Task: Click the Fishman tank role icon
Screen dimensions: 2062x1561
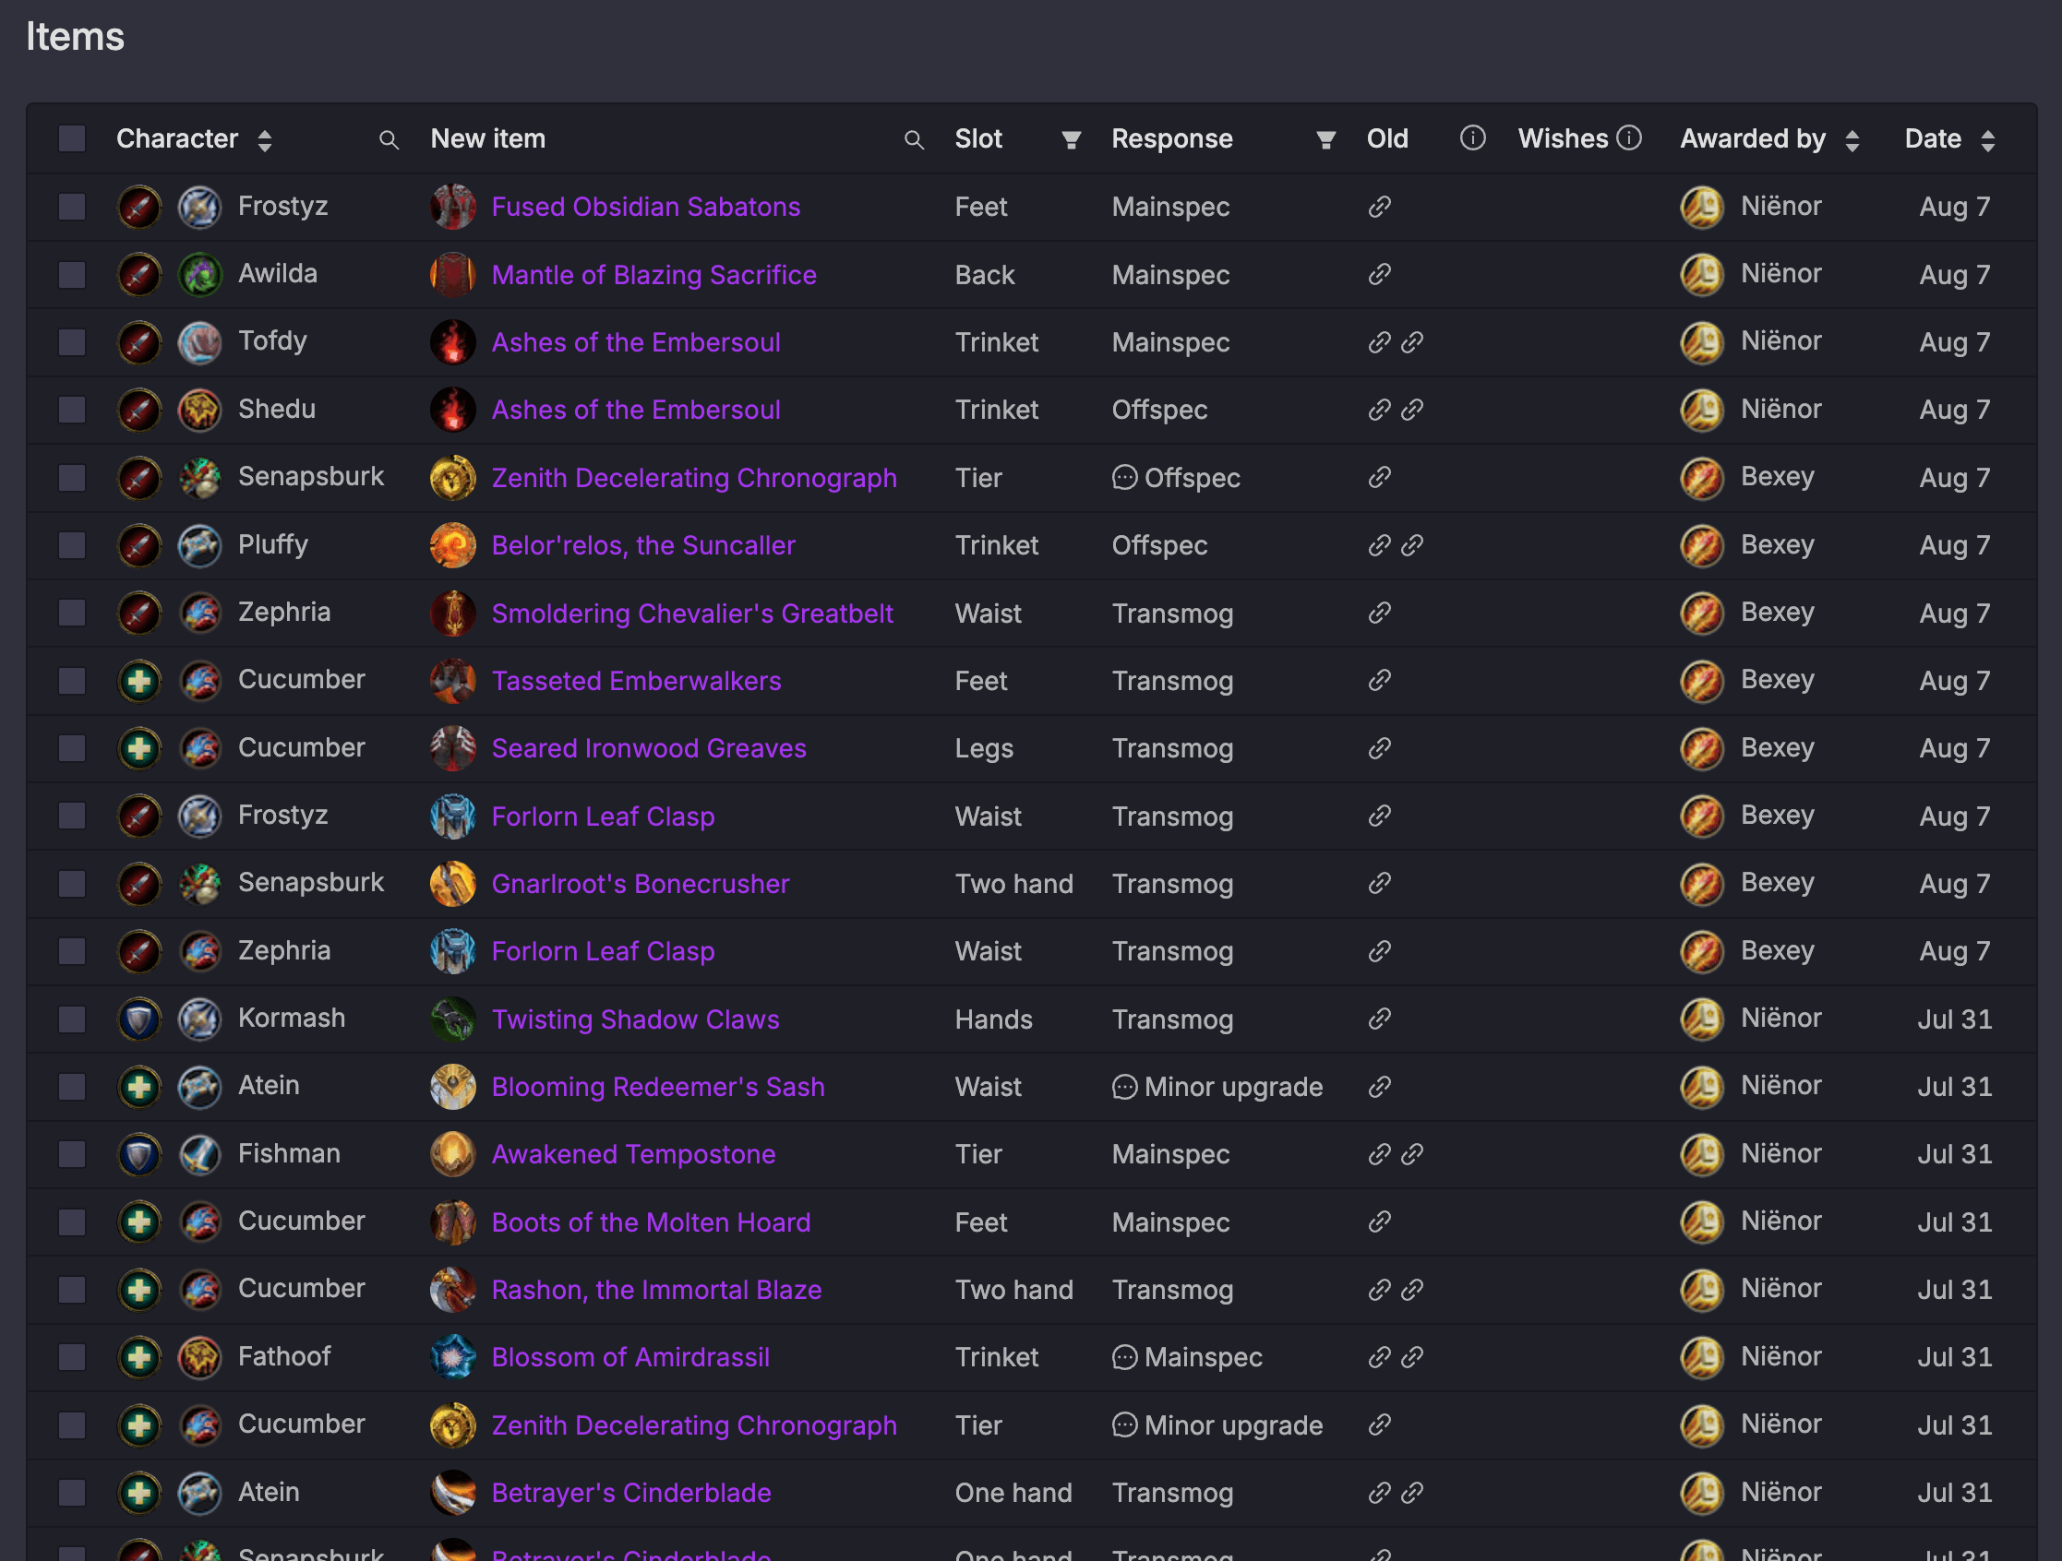Action: 138,1155
